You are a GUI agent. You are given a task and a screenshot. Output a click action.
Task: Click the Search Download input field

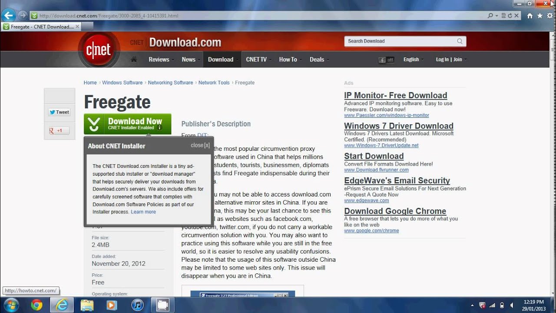(x=400, y=41)
